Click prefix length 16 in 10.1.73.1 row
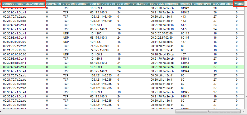 pyautogui.click(x=119, y=25)
